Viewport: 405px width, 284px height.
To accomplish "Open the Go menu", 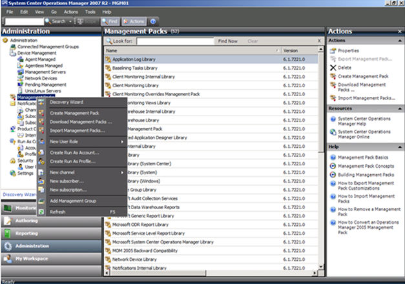I will 54,12.
